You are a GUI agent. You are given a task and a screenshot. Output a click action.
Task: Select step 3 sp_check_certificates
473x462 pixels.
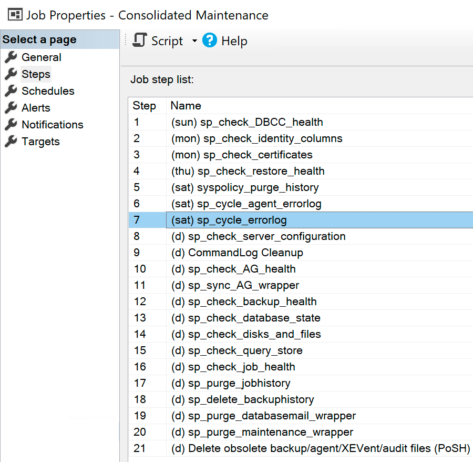301,155
